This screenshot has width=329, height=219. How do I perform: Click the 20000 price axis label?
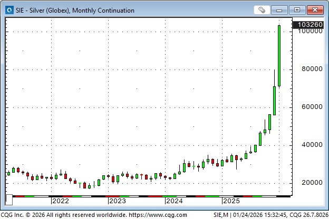(311, 183)
